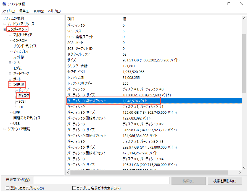Select the ディスク #1, パーティション #1 row
This screenshot has width=248, height=192.
pos(154,107)
